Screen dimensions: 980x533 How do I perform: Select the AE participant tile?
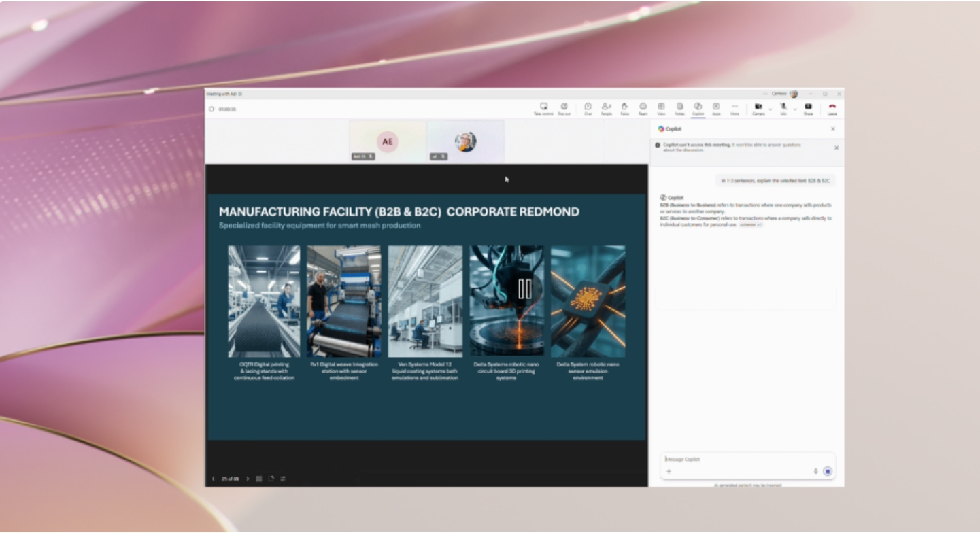tap(388, 141)
